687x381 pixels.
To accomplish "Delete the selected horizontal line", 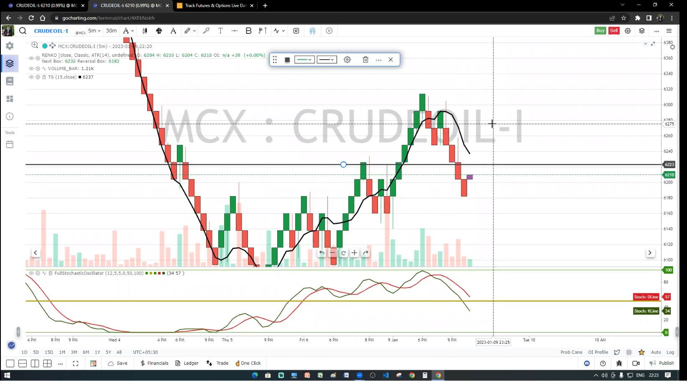I will coord(365,60).
